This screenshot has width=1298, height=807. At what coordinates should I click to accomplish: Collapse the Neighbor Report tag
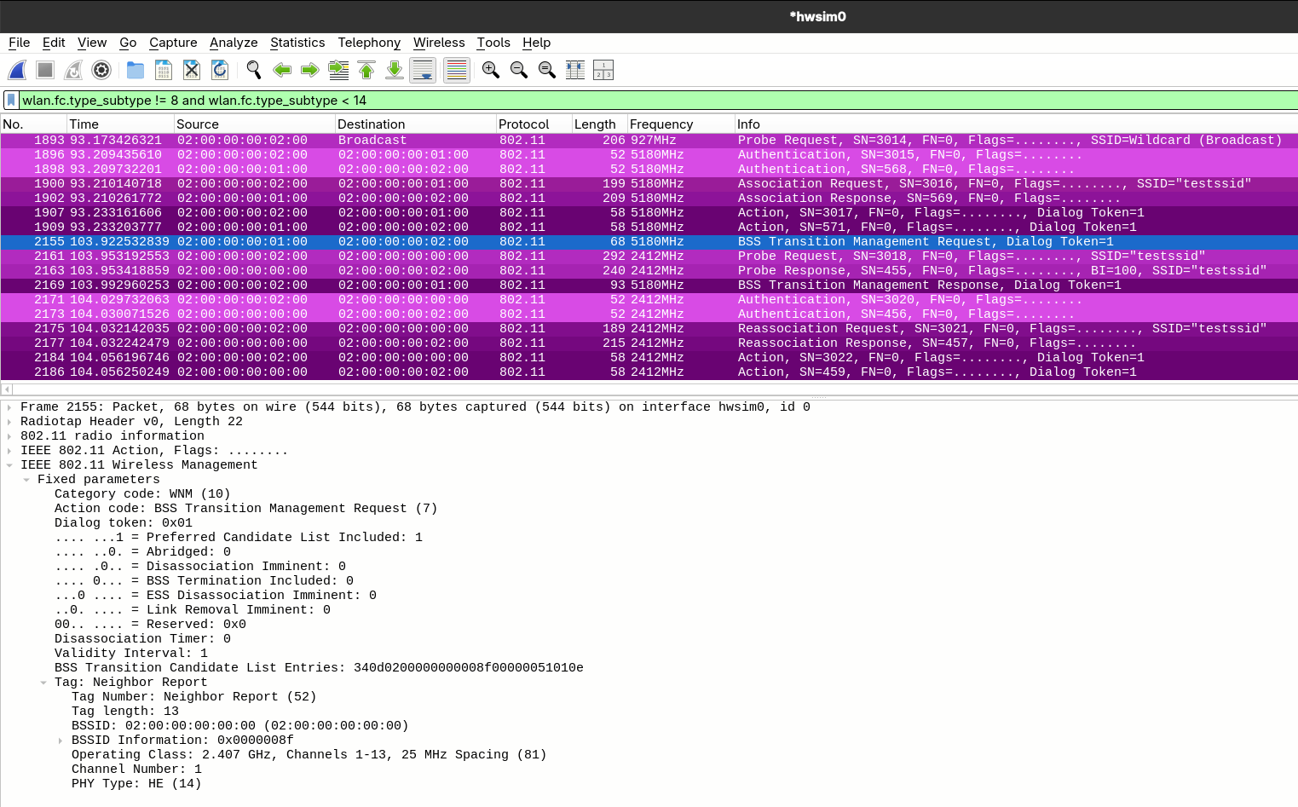[x=43, y=683]
